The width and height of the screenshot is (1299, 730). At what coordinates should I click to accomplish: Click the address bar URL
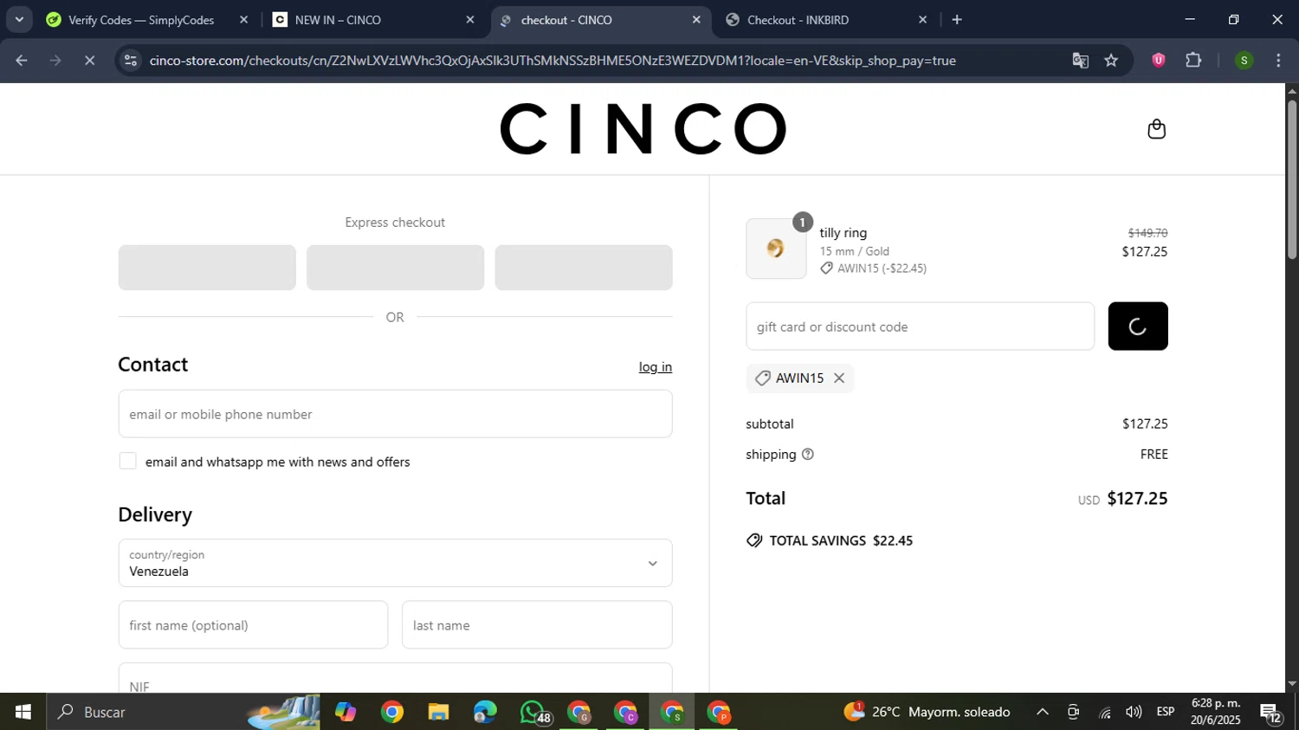553,61
